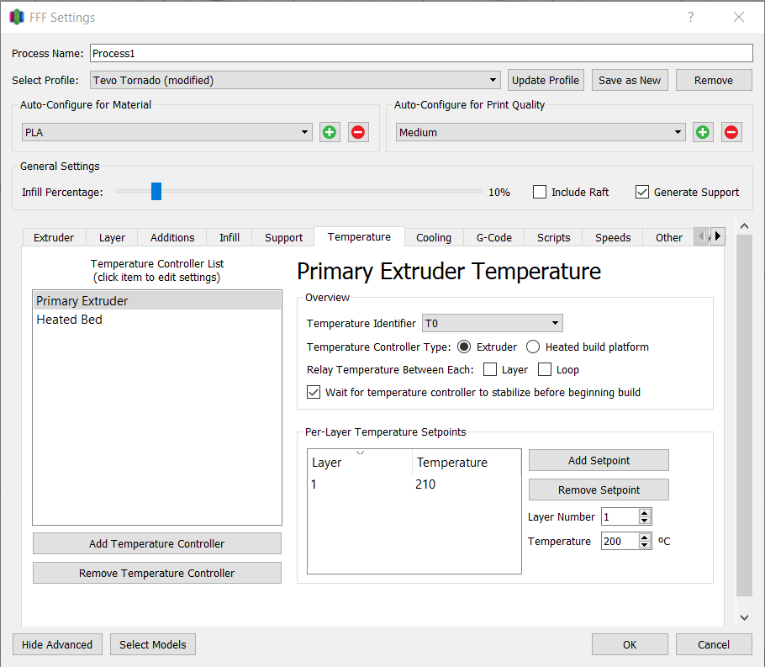Select the layer 1 setpoint row
Image resolution: width=765 pixels, height=667 pixels.
point(414,484)
